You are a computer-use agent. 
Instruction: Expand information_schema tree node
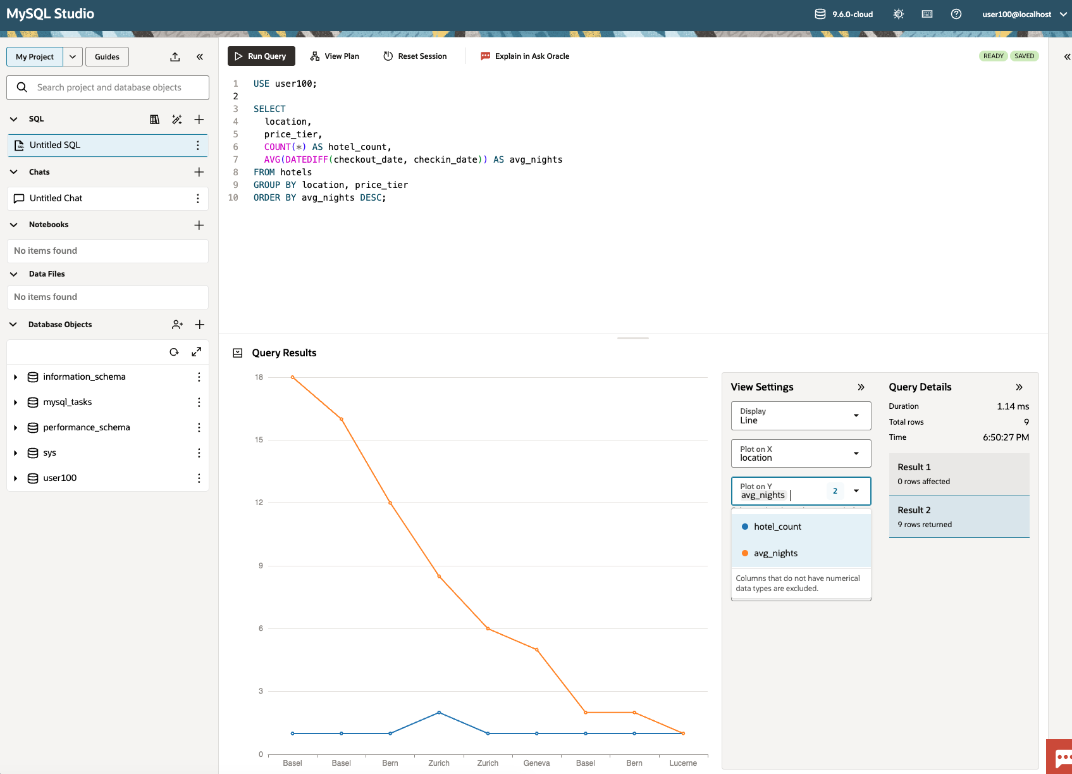(15, 377)
